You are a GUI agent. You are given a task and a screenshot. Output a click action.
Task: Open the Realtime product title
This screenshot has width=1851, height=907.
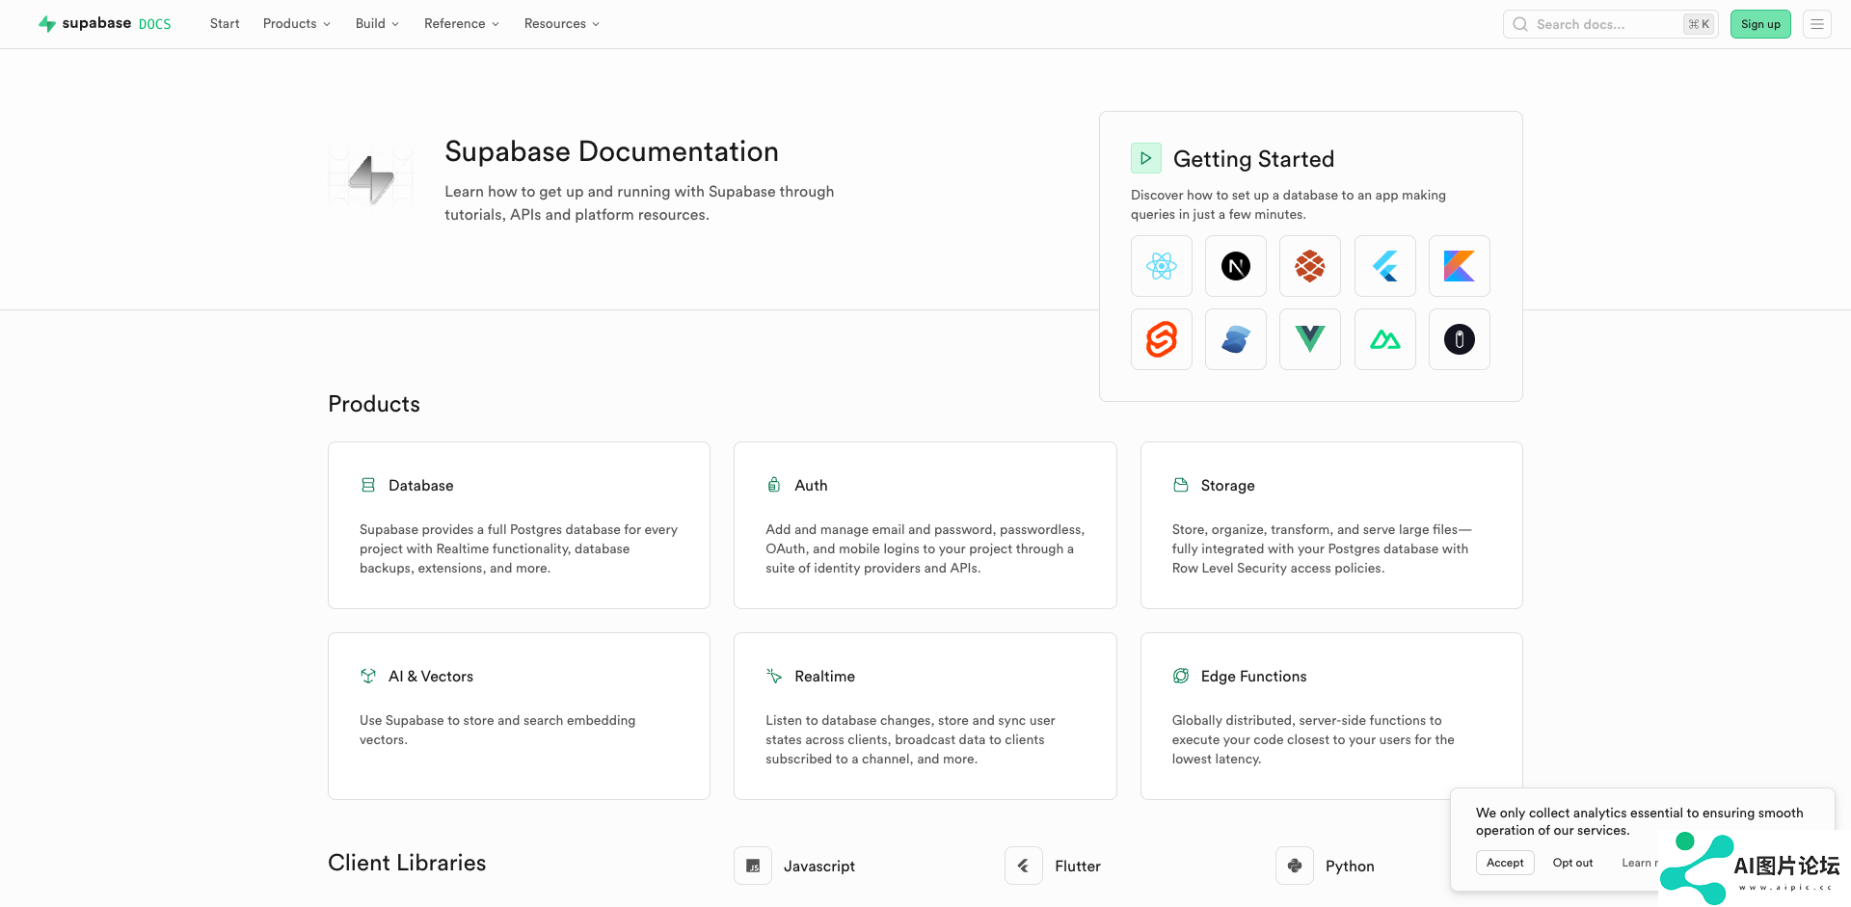coord(824,677)
